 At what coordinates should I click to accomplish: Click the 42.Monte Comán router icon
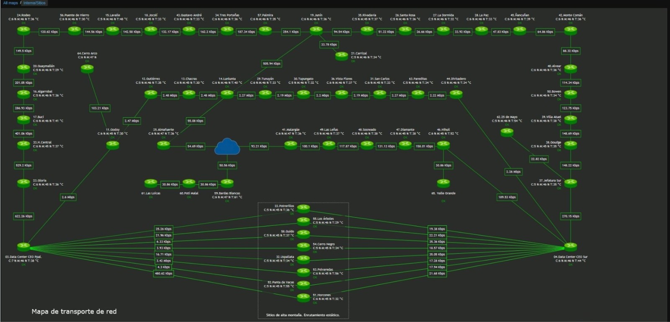570,31
